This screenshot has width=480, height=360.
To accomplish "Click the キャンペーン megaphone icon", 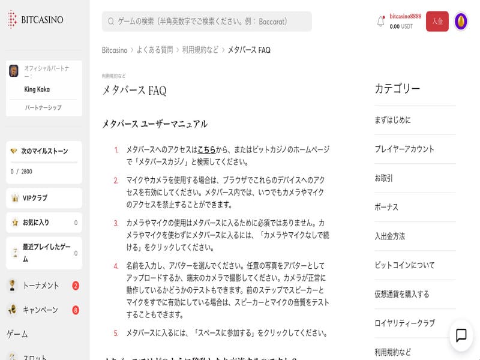I will pyautogui.click(x=12, y=310).
